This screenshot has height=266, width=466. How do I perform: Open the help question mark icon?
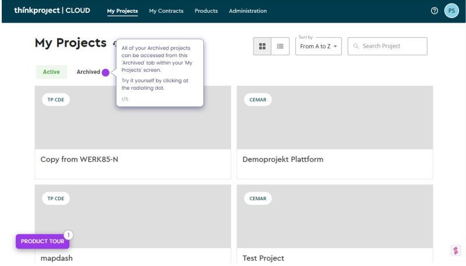(x=434, y=10)
